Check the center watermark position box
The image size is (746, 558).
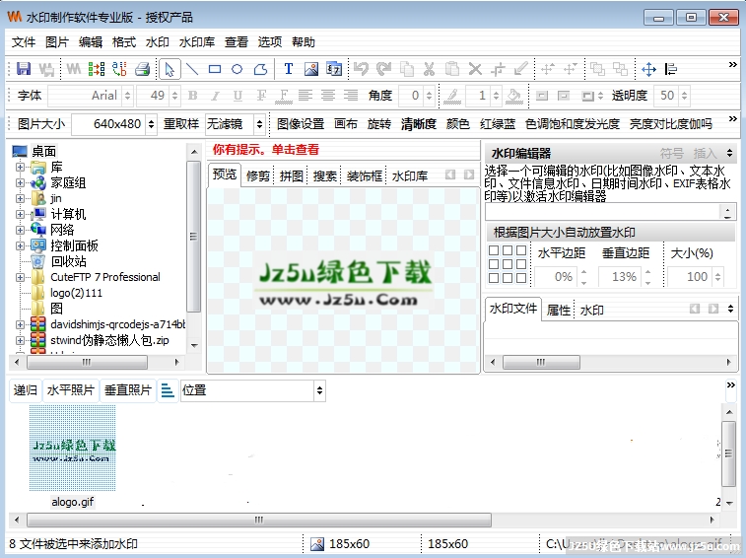pos(508,264)
